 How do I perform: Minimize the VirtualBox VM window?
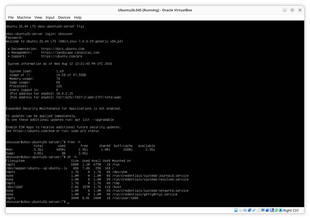[284, 10]
